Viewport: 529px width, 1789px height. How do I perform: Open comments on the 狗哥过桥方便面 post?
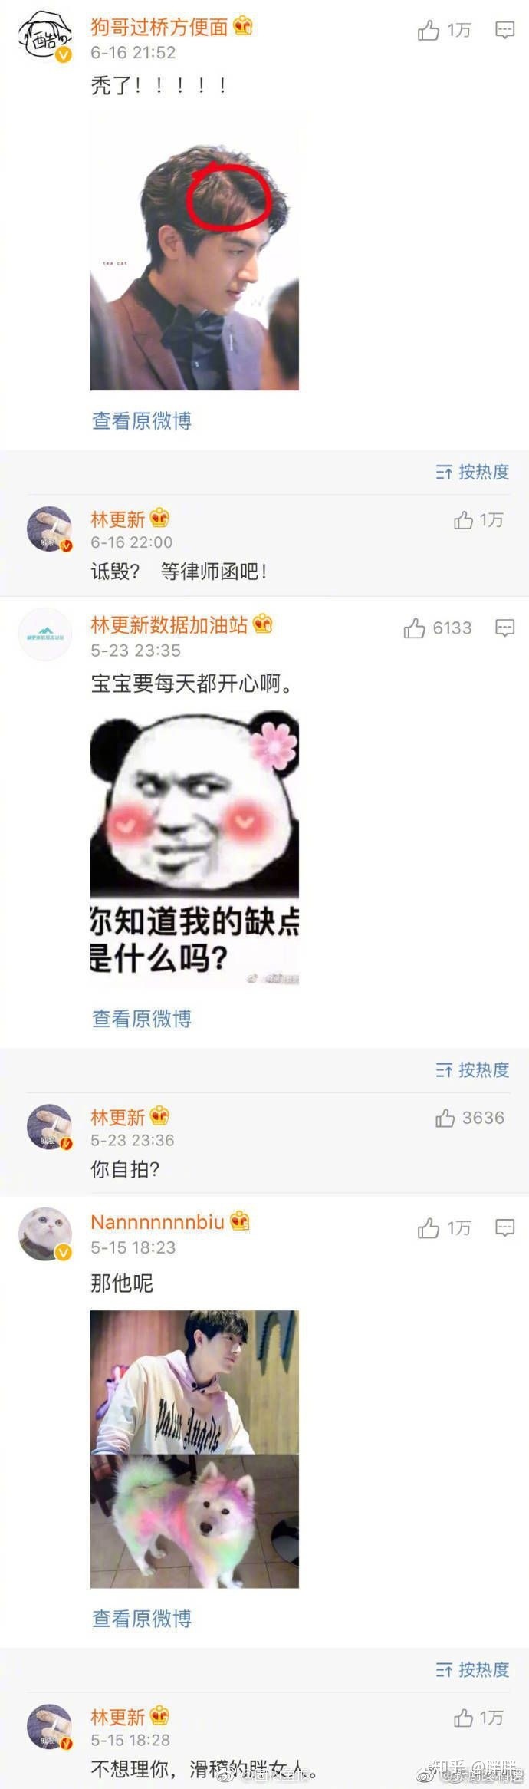point(504,30)
